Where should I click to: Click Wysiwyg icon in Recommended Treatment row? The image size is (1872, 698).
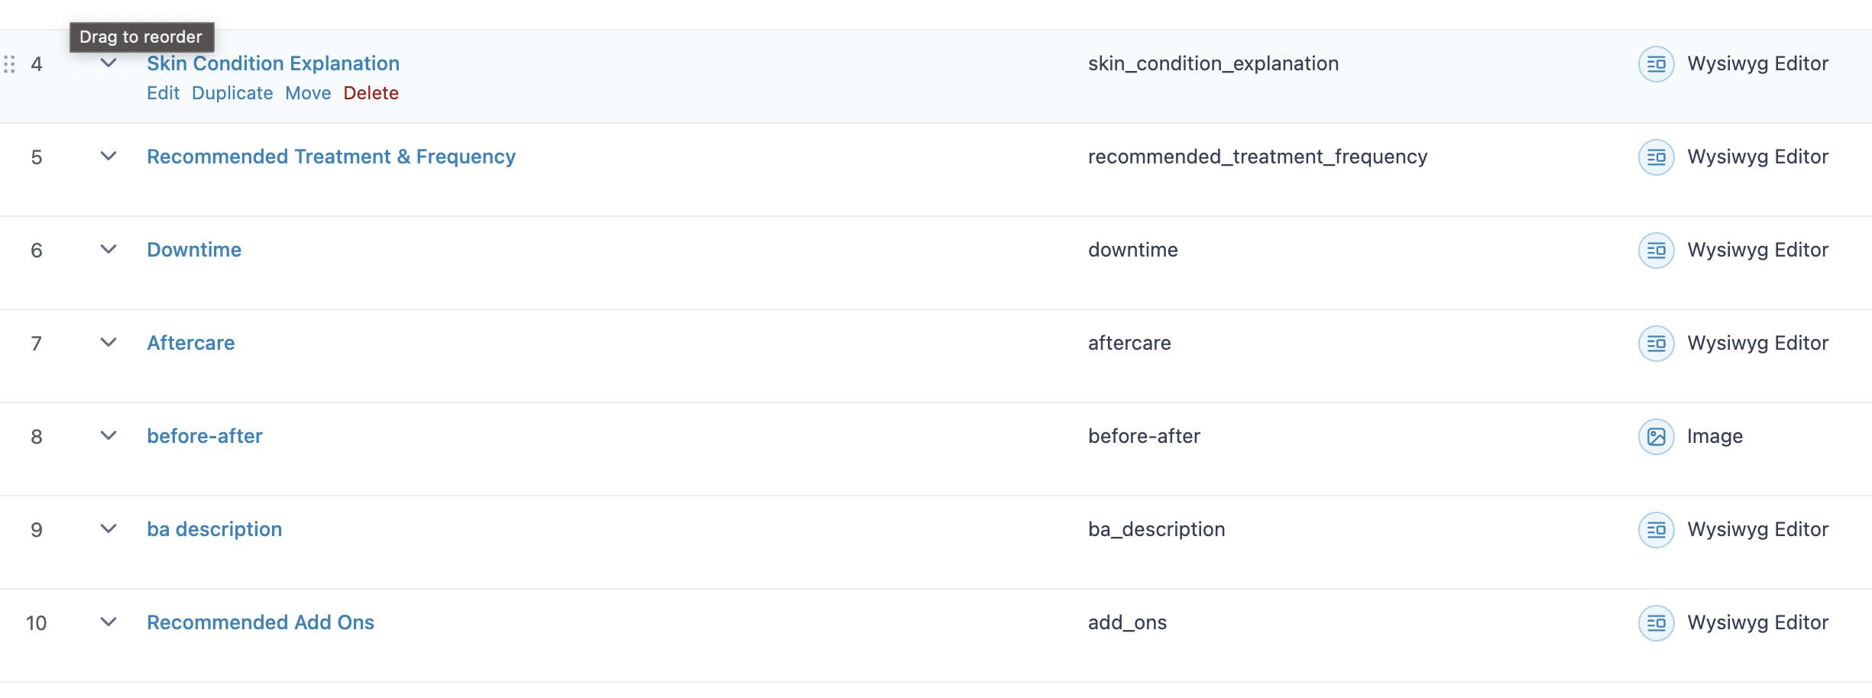(x=1656, y=157)
